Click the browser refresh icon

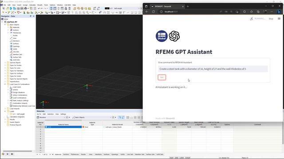pyautogui.click(x=154, y=11)
